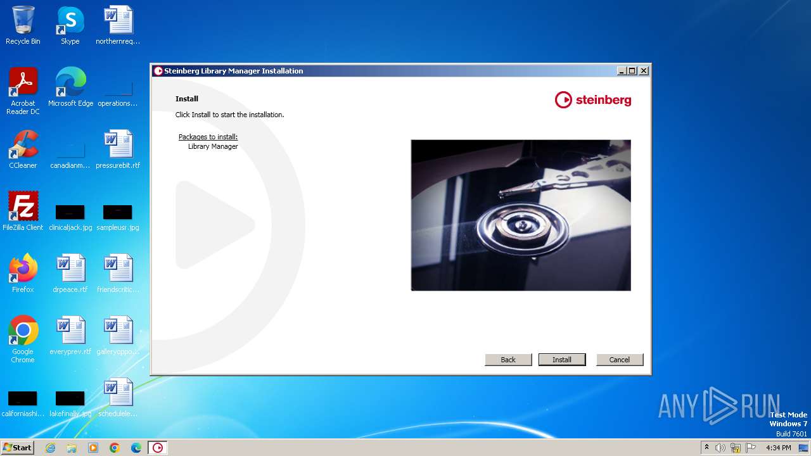Open the Action Center flag icon
This screenshot has width=811, height=456.
click(x=751, y=448)
